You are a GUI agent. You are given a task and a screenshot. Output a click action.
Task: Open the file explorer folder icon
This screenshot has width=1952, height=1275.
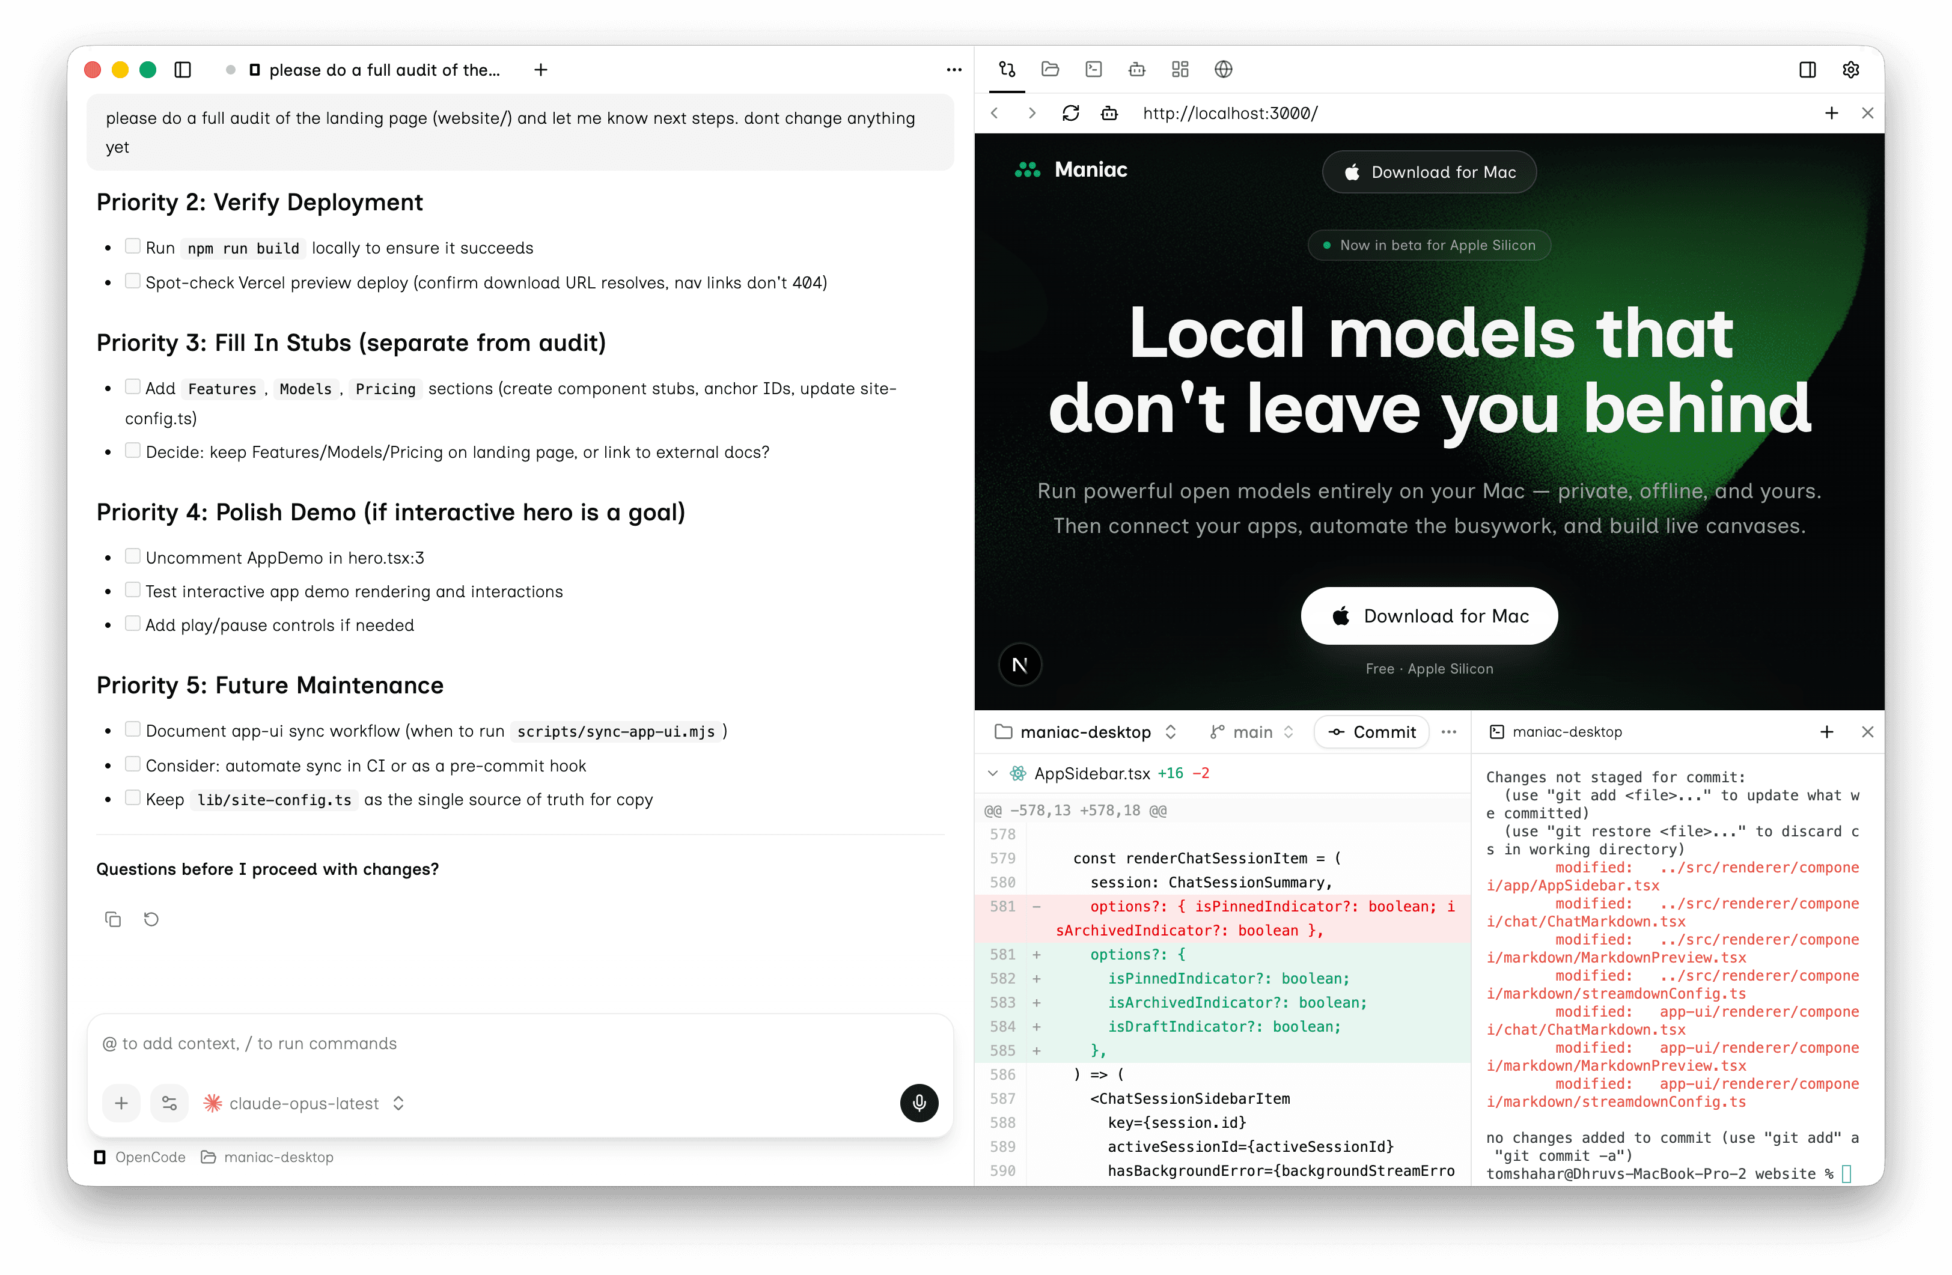[1050, 69]
